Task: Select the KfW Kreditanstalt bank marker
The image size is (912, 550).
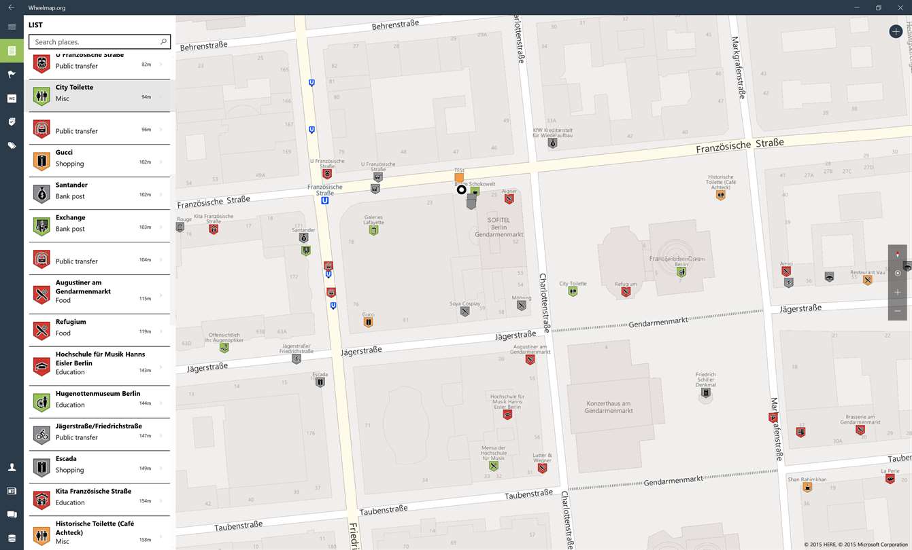Action: (552, 143)
